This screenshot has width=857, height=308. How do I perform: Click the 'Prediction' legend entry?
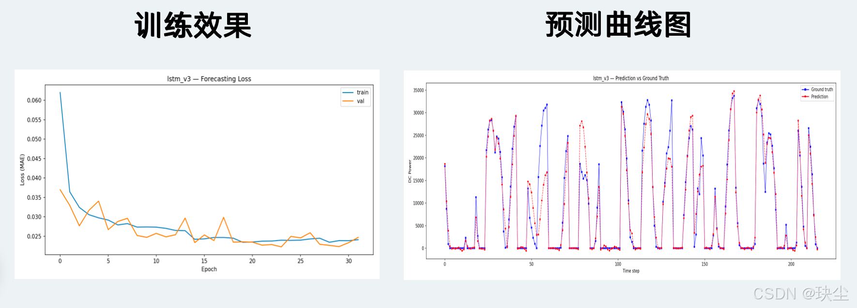click(815, 97)
